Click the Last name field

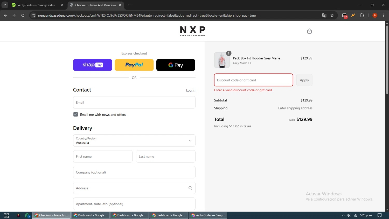[x=165, y=156]
